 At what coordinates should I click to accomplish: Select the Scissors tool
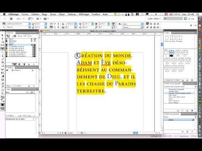tap(3, 69)
